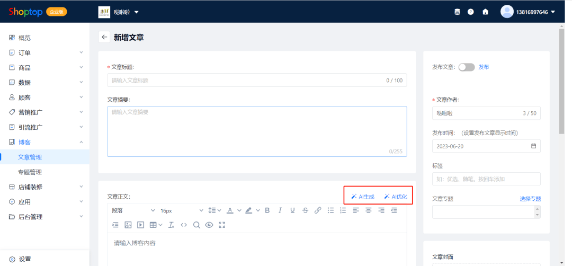Viewport: 572px width, 266px height.
Task: Click the AI生成 button
Action: click(x=363, y=197)
